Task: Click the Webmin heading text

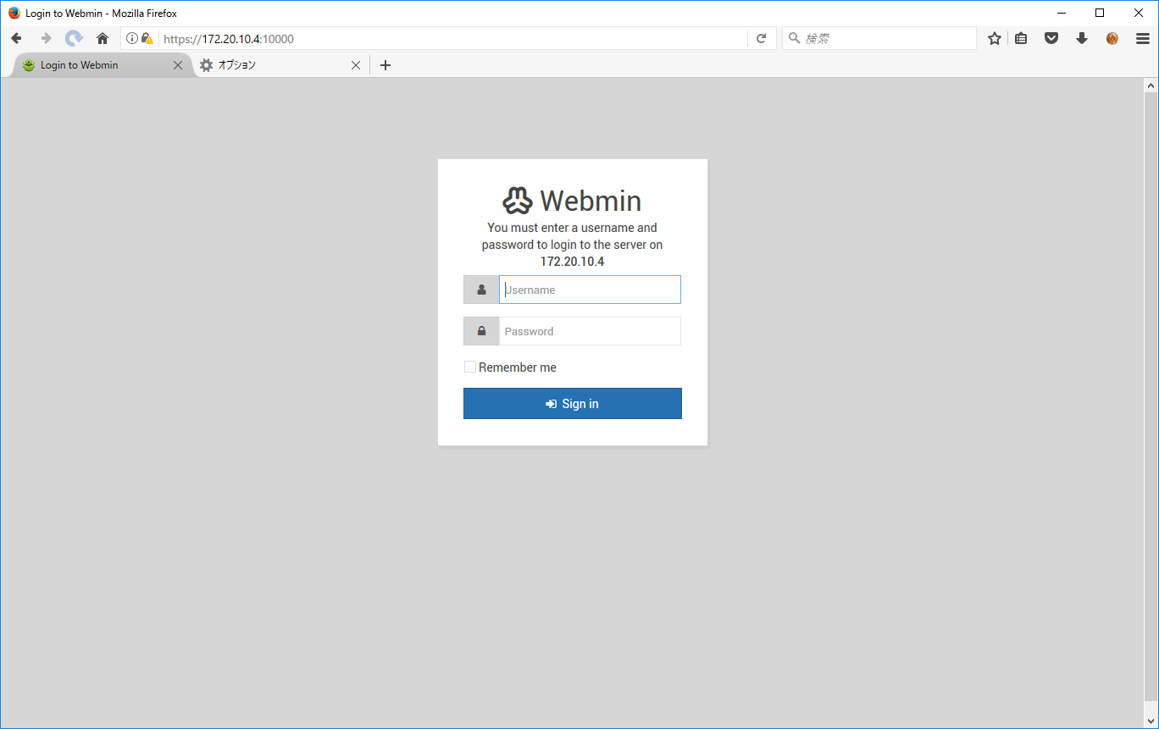Action: click(x=591, y=201)
